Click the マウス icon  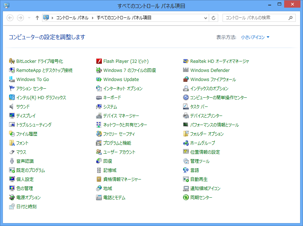pyautogui.click(x=12, y=152)
